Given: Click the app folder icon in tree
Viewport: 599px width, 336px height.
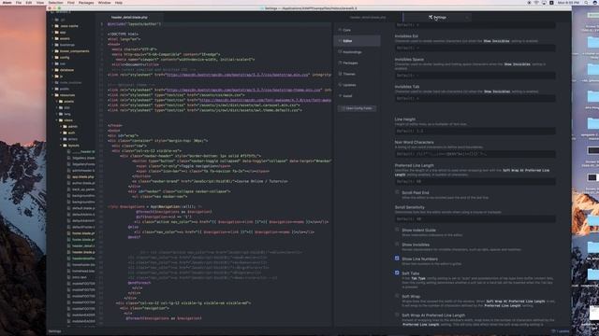Looking at the screenshot, I should (57, 33).
